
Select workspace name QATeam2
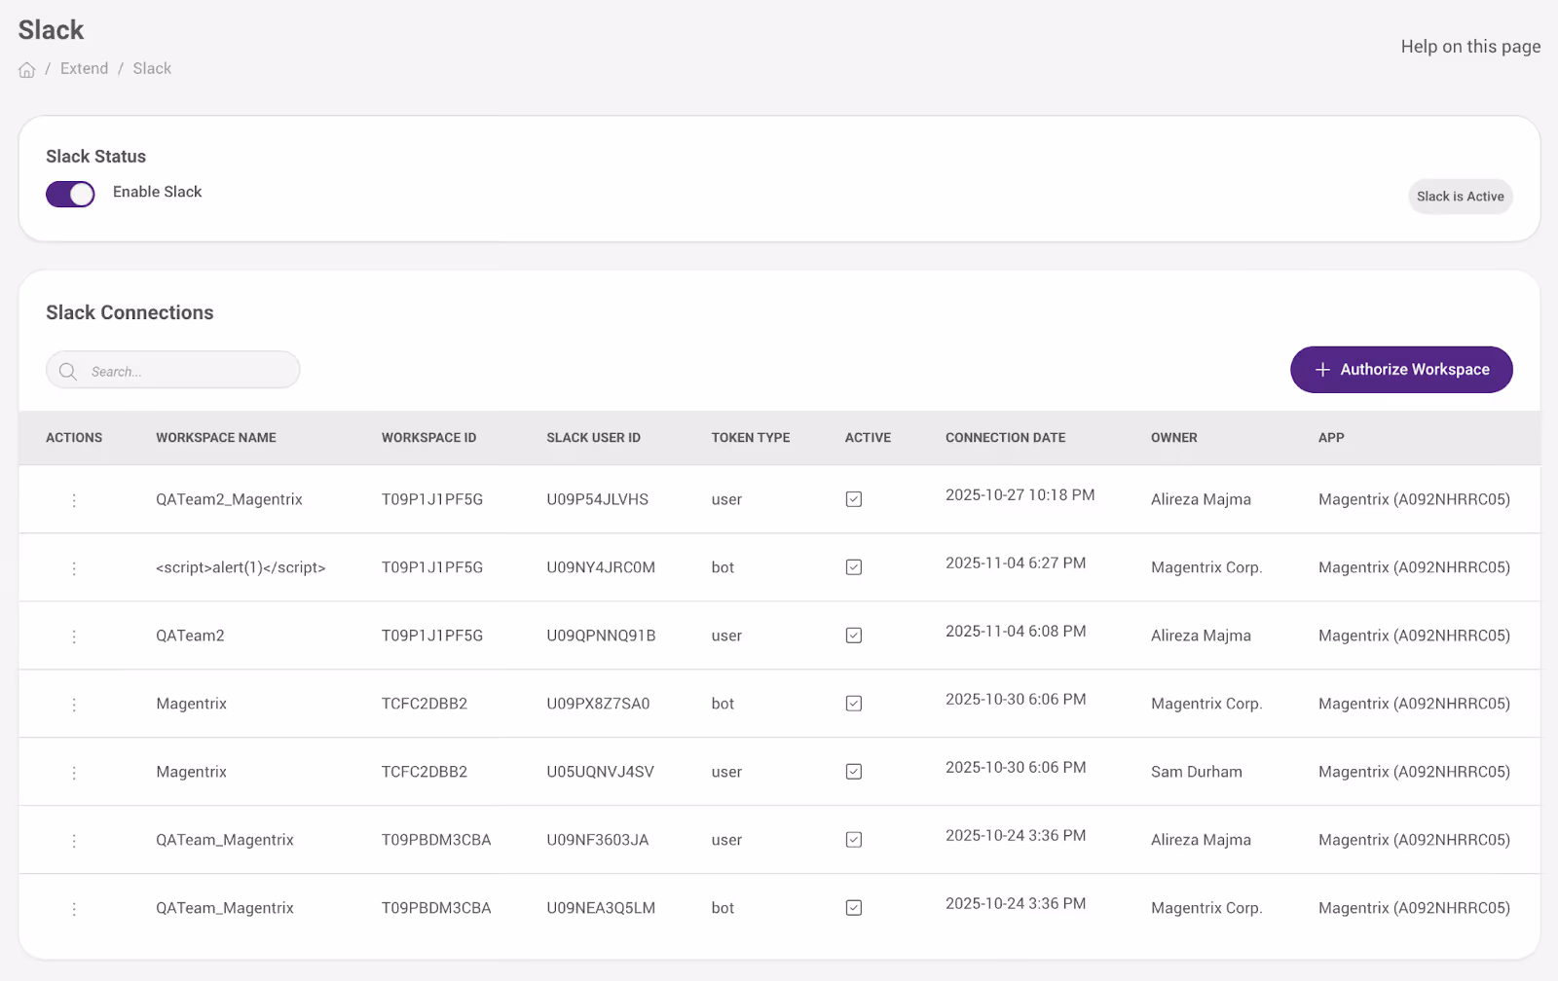point(190,636)
